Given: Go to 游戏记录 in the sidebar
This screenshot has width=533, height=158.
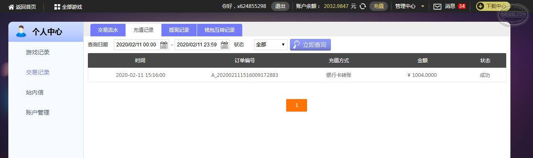Looking at the screenshot, I should [x=38, y=52].
